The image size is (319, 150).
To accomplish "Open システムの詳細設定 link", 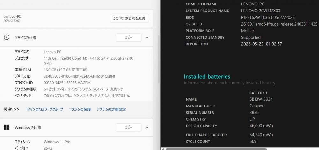I will point(111,109).
